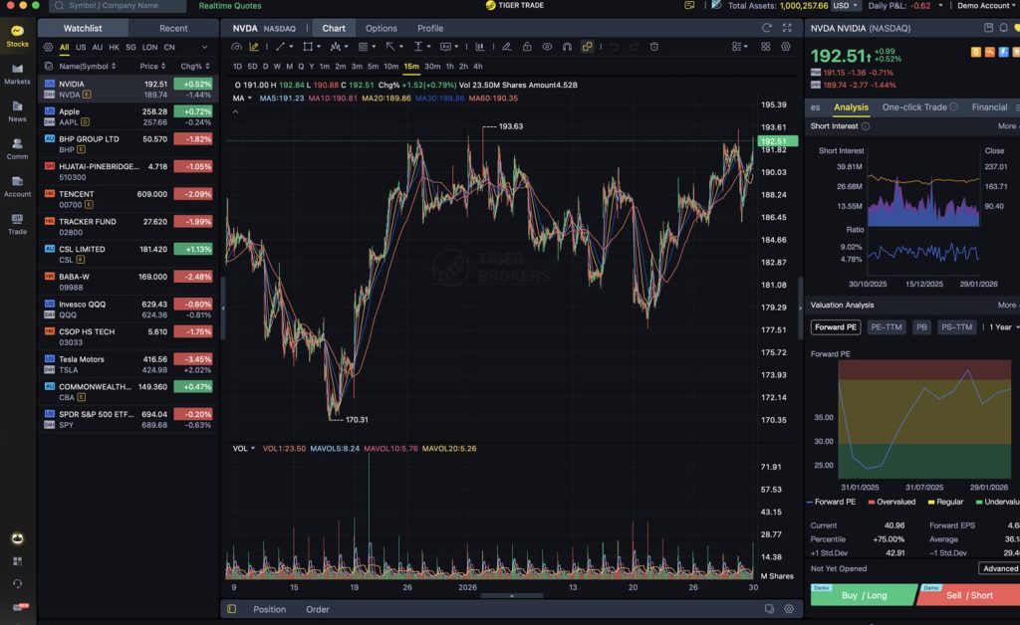The height and width of the screenshot is (625, 1020).
Task: Enter chart fullscreen mode
Action: (x=788, y=28)
